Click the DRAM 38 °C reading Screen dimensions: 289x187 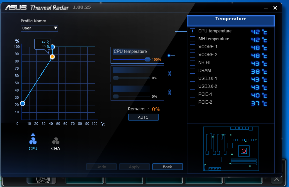click(259, 71)
